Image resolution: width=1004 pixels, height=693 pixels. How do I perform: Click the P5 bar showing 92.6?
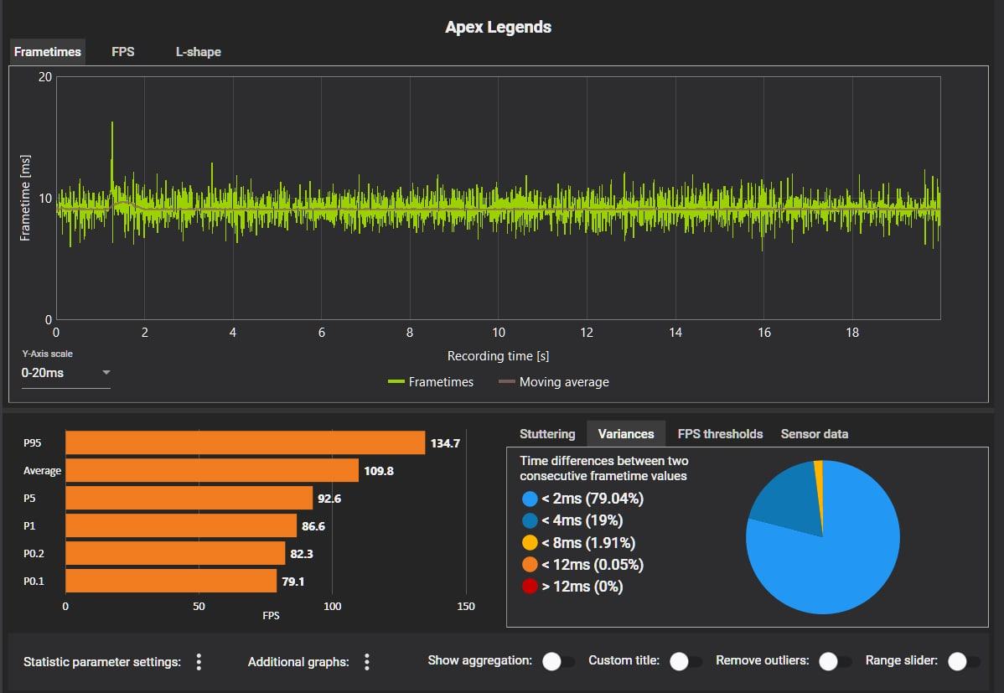tap(189, 499)
